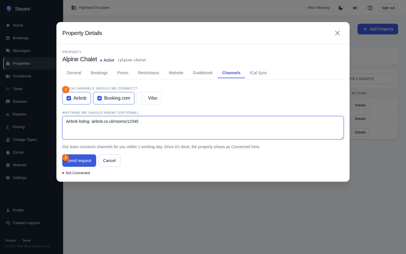Close the Property Details dialog

coord(337,33)
